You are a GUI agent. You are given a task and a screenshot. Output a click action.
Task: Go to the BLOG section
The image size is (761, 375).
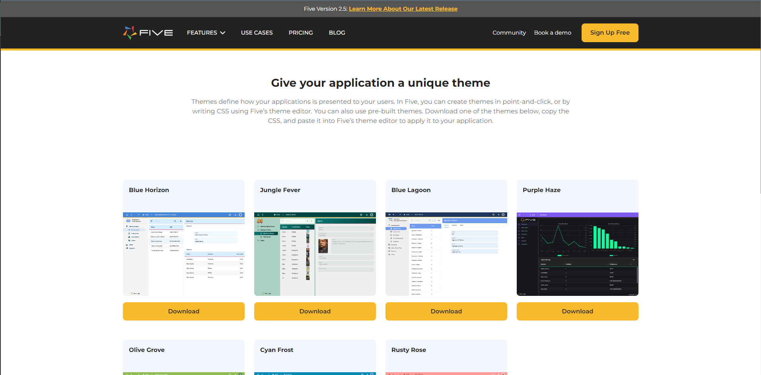click(337, 33)
